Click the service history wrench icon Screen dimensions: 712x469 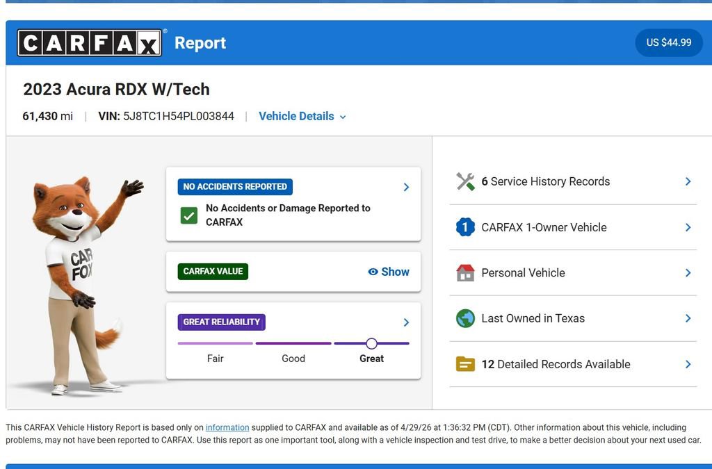coord(465,181)
